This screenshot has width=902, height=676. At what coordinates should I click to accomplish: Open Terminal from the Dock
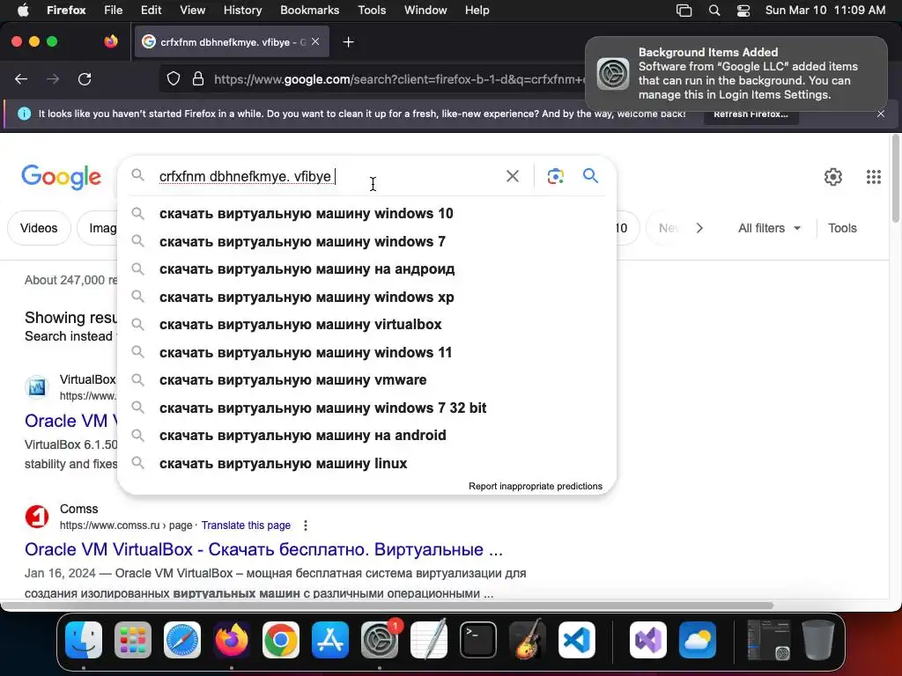pos(478,640)
